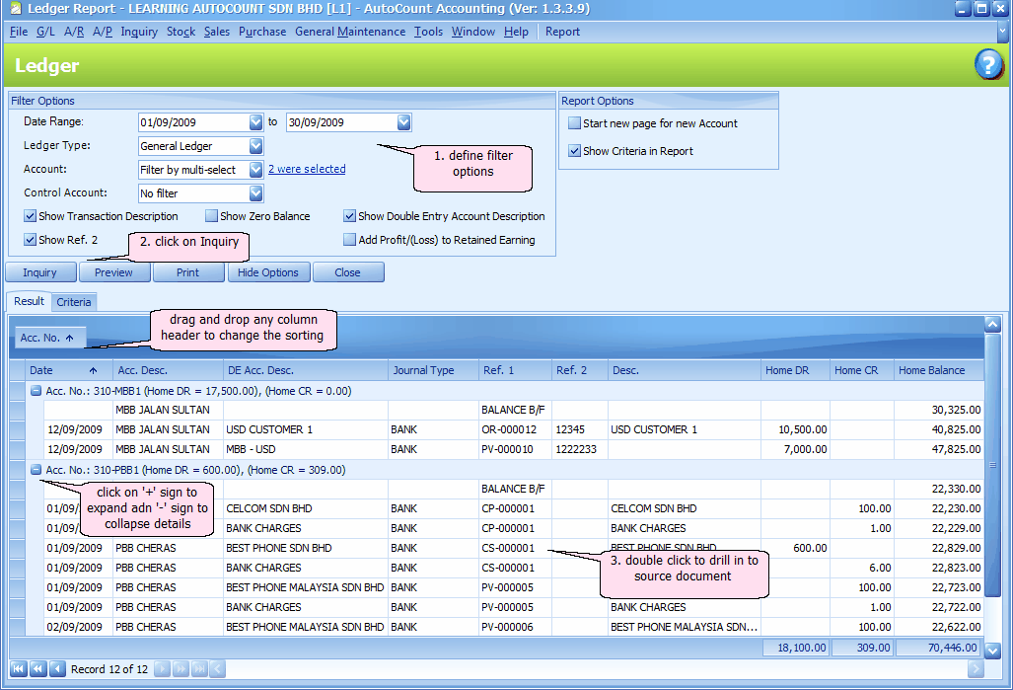Enable Show Zero Balance checkbox
The width and height of the screenshot is (1013, 690).
(211, 216)
